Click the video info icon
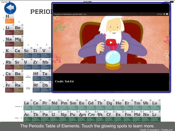Image resolution: width=175 pixels, height=131 pixels. point(167,14)
